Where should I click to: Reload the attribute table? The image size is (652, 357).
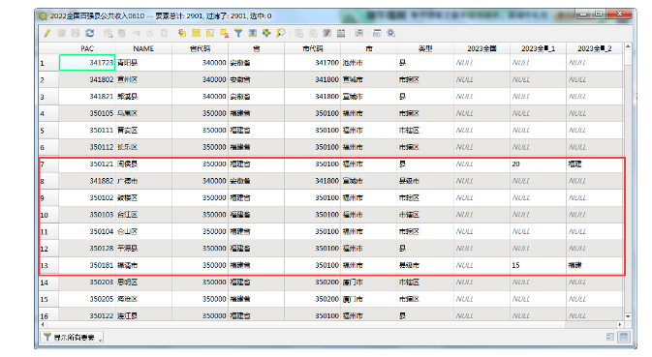90,33
